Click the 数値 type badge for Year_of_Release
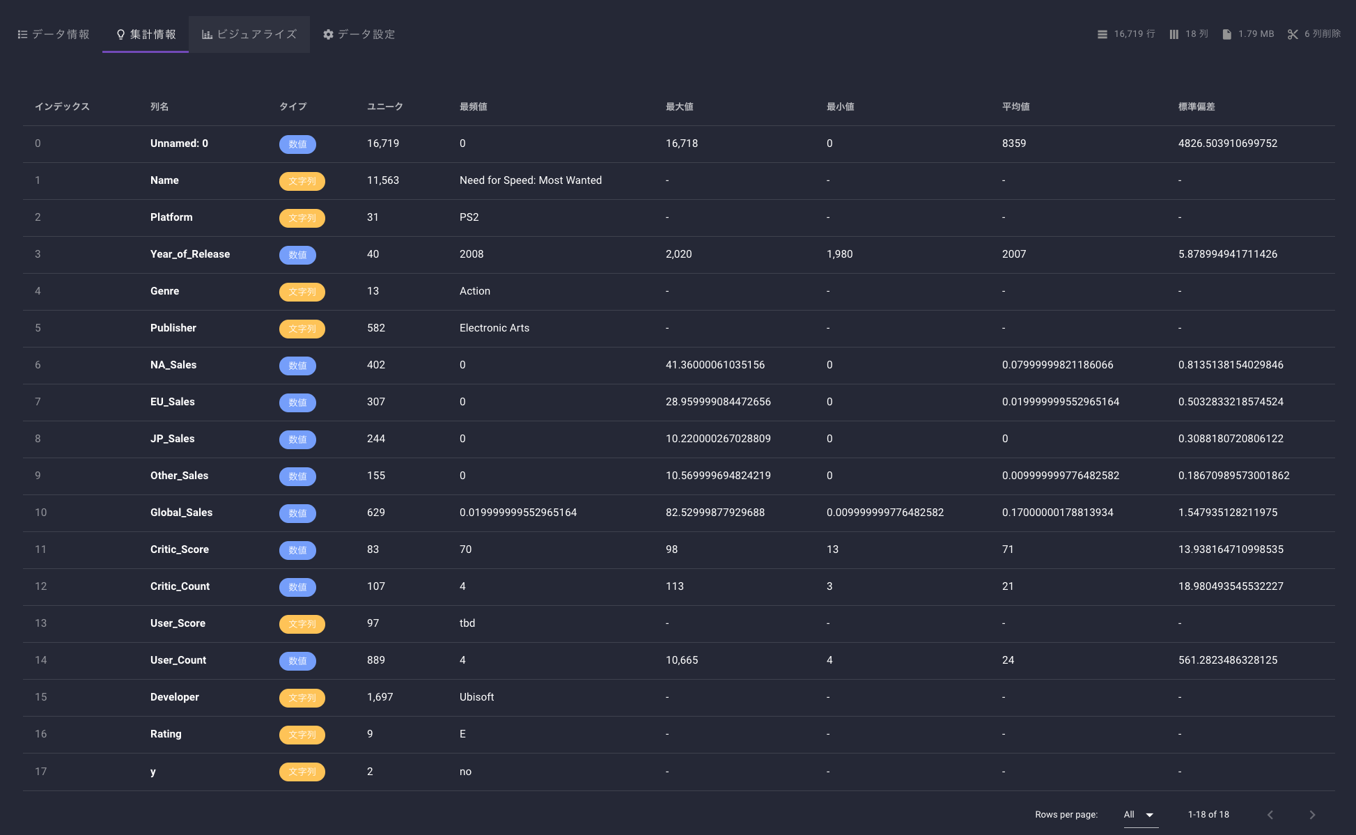This screenshot has width=1356, height=835. [297, 255]
